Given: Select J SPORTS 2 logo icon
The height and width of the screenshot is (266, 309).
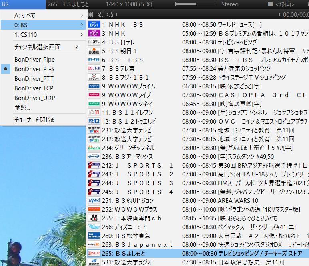Looking at the screenshot, I should click(x=94, y=174).
